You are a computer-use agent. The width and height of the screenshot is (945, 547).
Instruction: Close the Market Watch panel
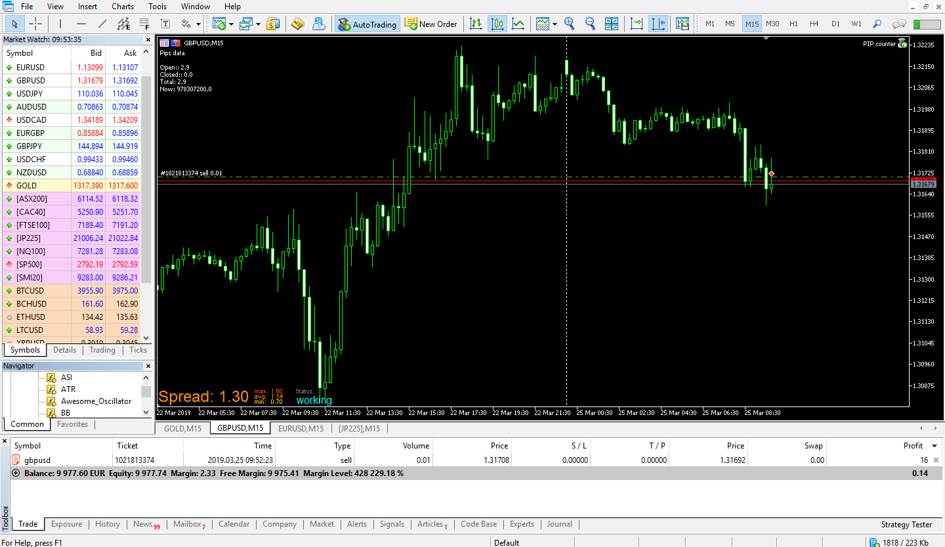(148, 39)
